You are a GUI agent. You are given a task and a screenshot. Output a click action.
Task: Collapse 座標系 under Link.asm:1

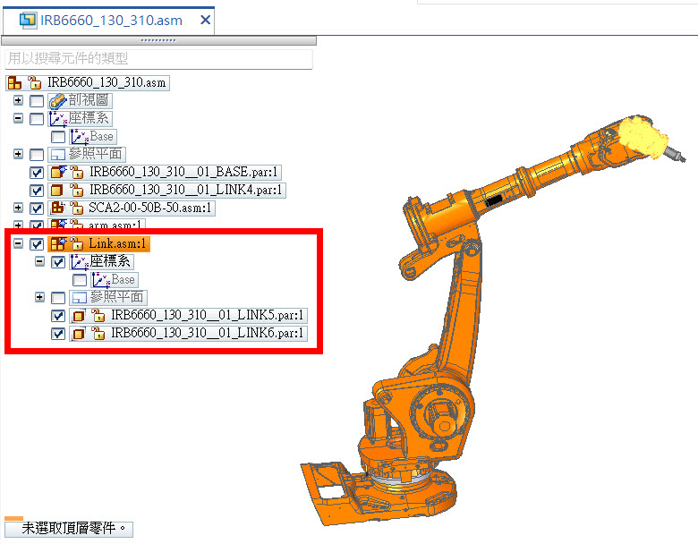click(x=39, y=261)
